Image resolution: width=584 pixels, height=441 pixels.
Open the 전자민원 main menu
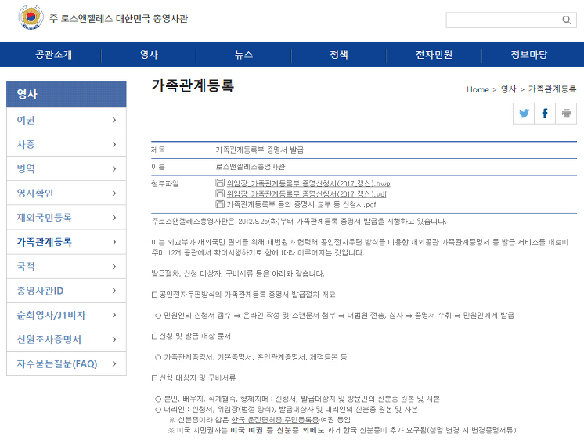point(434,55)
